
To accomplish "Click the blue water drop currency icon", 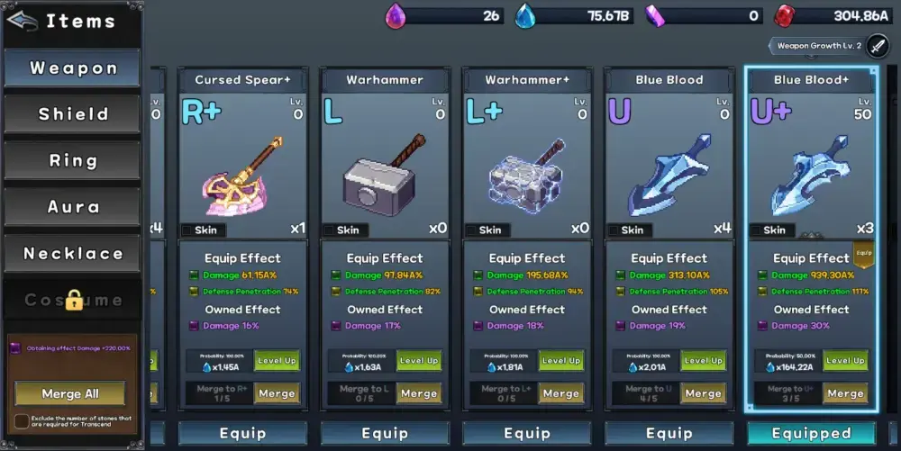I will [524, 15].
